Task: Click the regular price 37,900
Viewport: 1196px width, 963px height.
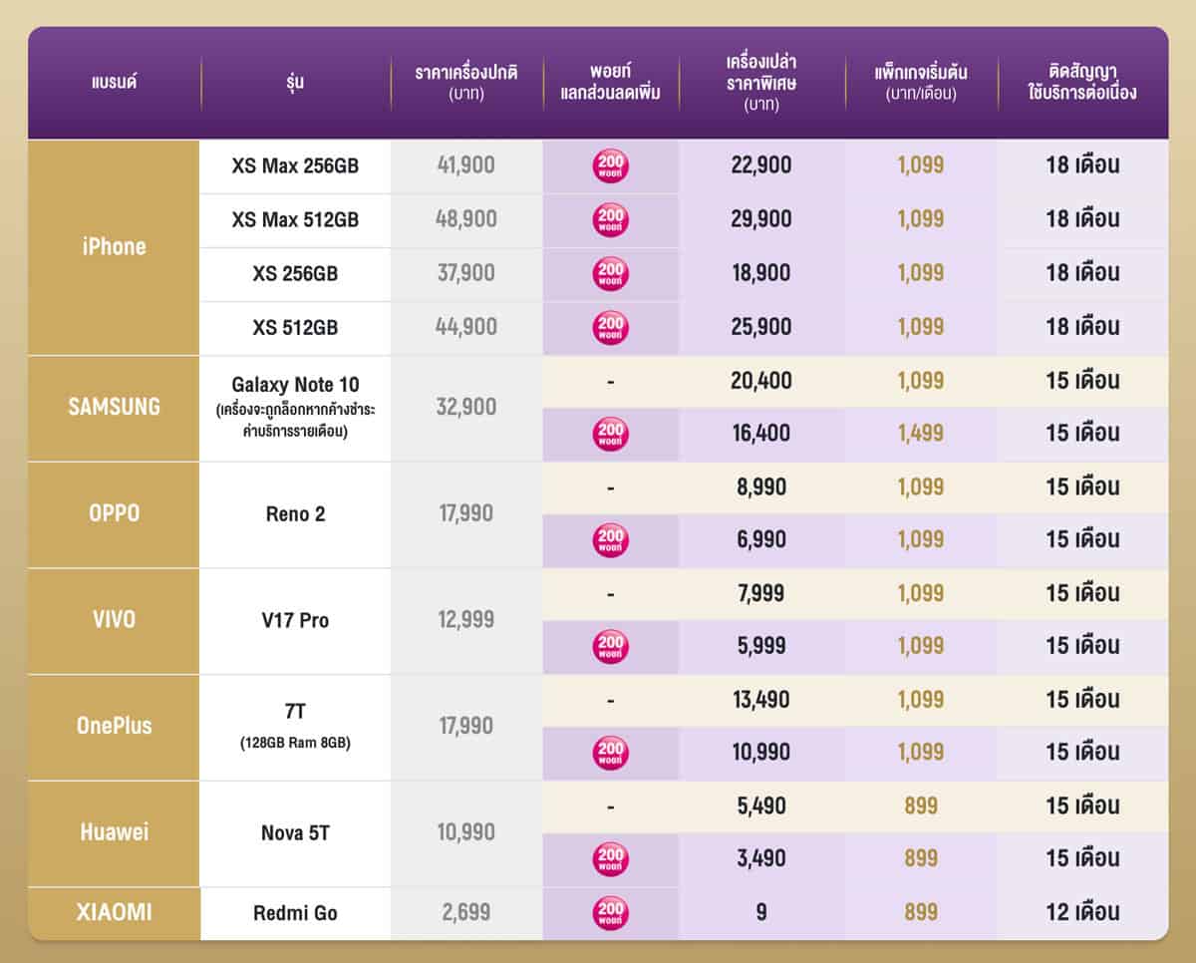Action: click(466, 273)
